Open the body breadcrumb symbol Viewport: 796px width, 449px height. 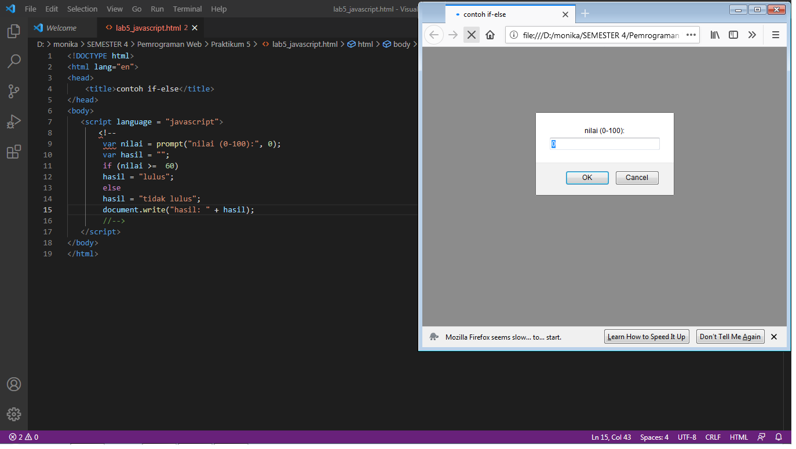click(x=396, y=44)
